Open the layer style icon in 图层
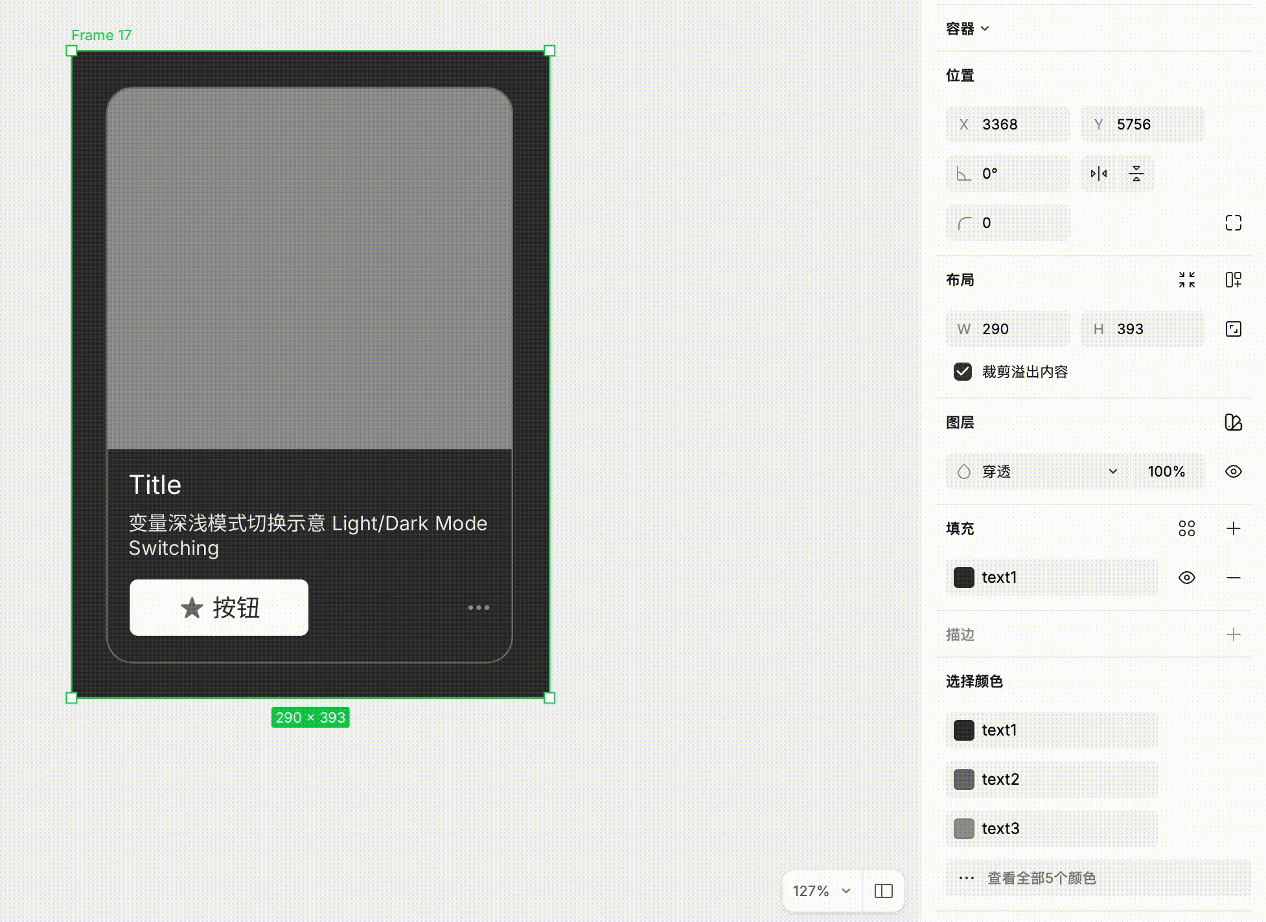 [1234, 422]
